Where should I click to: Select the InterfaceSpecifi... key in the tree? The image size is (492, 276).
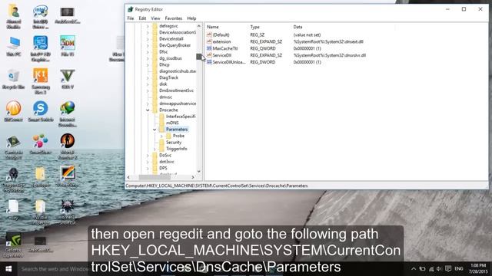tap(181, 117)
